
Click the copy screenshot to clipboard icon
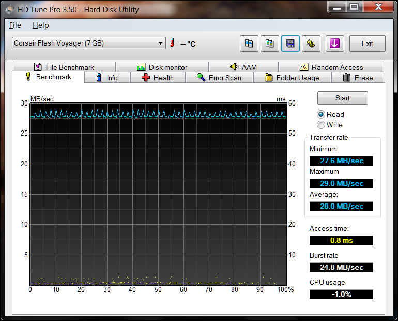[270, 43]
